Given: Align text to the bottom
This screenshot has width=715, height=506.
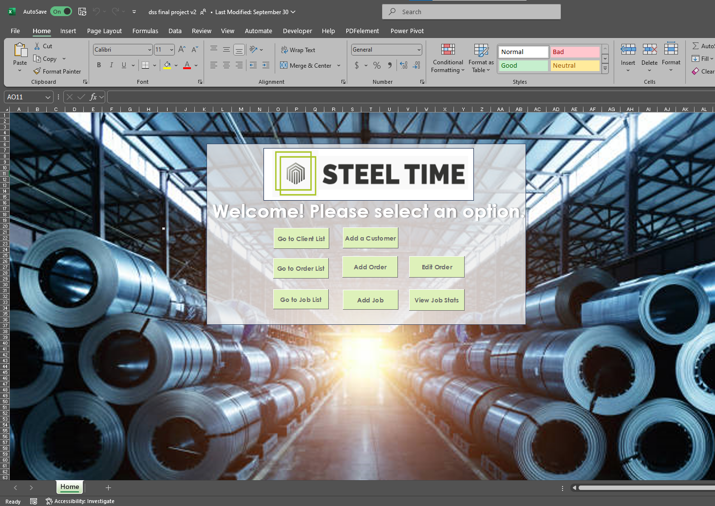Looking at the screenshot, I should (239, 49).
